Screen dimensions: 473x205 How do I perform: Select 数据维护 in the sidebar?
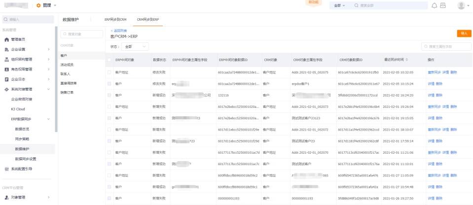click(22, 149)
